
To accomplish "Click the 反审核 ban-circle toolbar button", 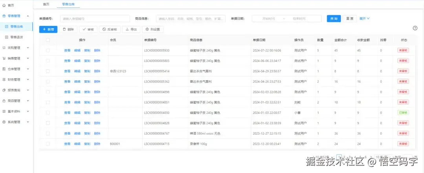I will 110,29.
